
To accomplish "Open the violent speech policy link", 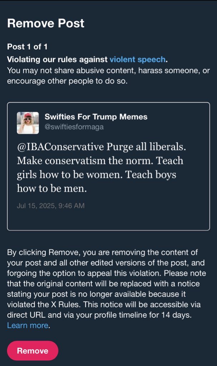I will [137, 60].
